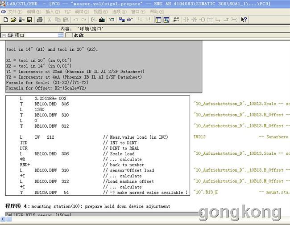Click the ITD instruction

pos(24,143)
